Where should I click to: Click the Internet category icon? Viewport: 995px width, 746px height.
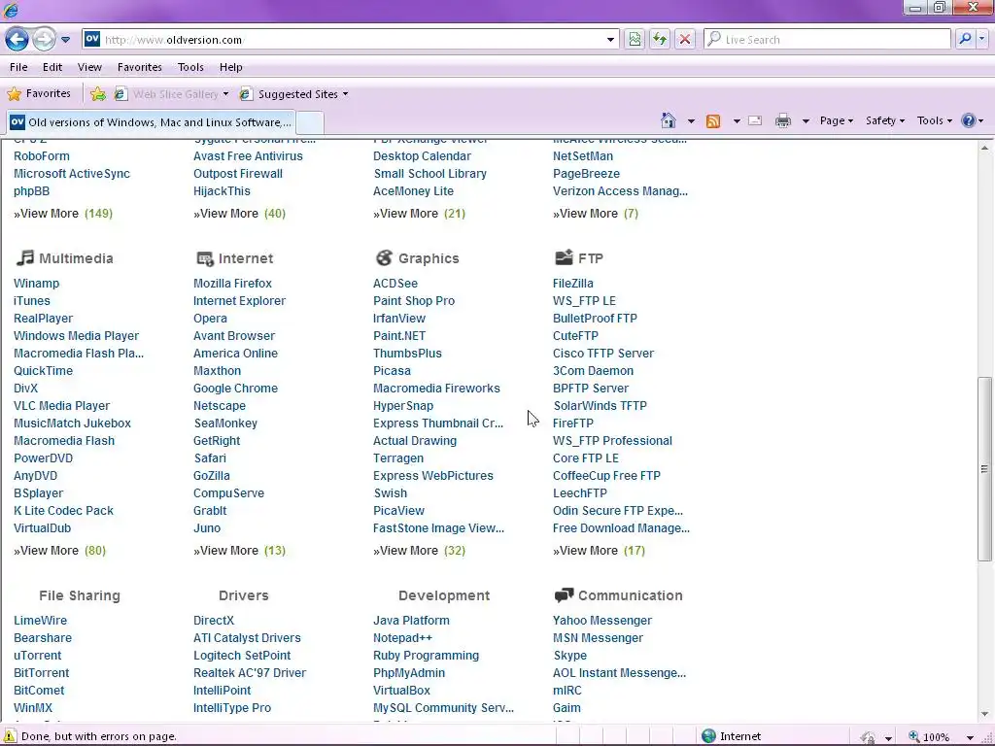(x=204, y=258)
